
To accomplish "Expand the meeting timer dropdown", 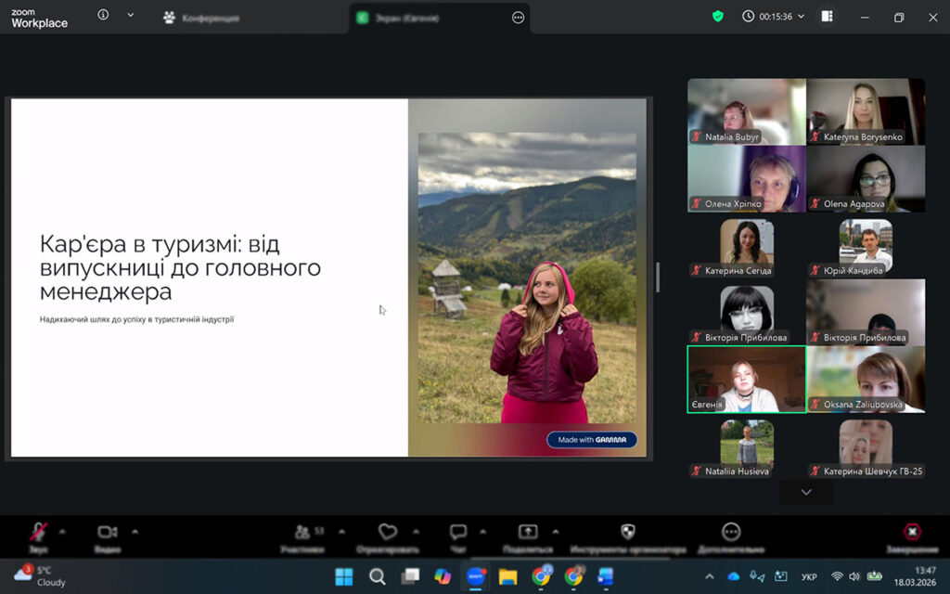I will (801, 17).
